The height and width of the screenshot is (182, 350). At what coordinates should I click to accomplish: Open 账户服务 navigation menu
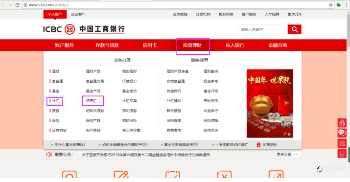(65, 45)
